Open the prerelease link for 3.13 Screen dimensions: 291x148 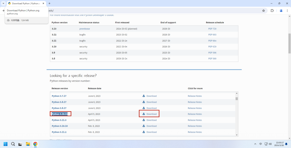(85, 29)
